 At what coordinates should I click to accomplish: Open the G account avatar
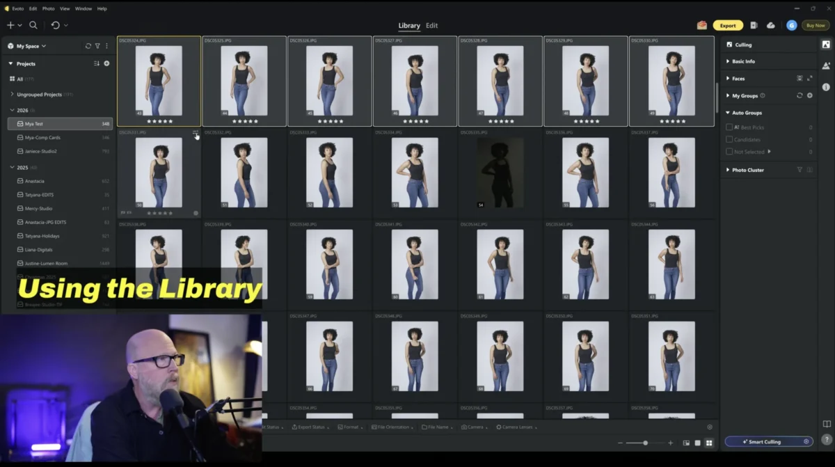point(792,25)
